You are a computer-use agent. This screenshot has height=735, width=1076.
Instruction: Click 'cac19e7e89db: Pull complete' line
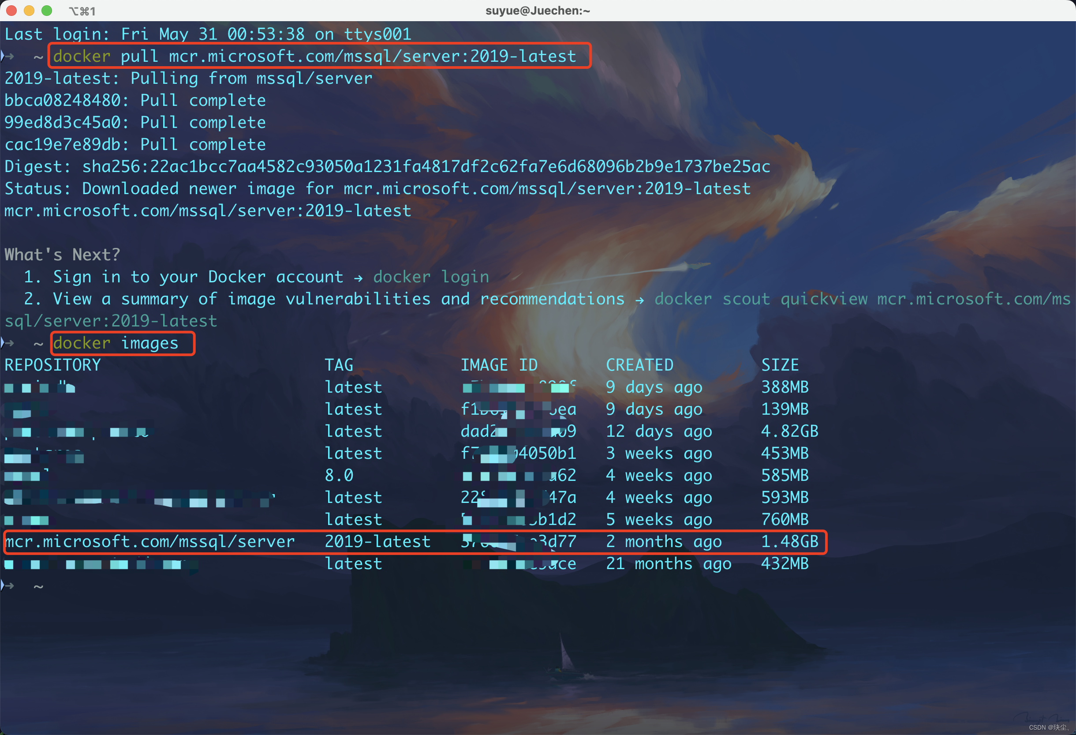point(135,145)
